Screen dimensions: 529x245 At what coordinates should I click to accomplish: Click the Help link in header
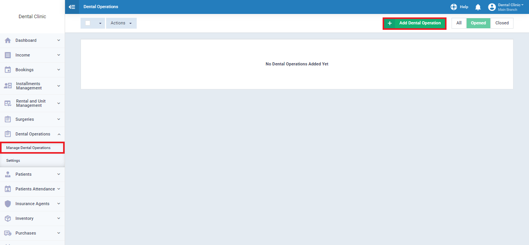pos(464,7)
